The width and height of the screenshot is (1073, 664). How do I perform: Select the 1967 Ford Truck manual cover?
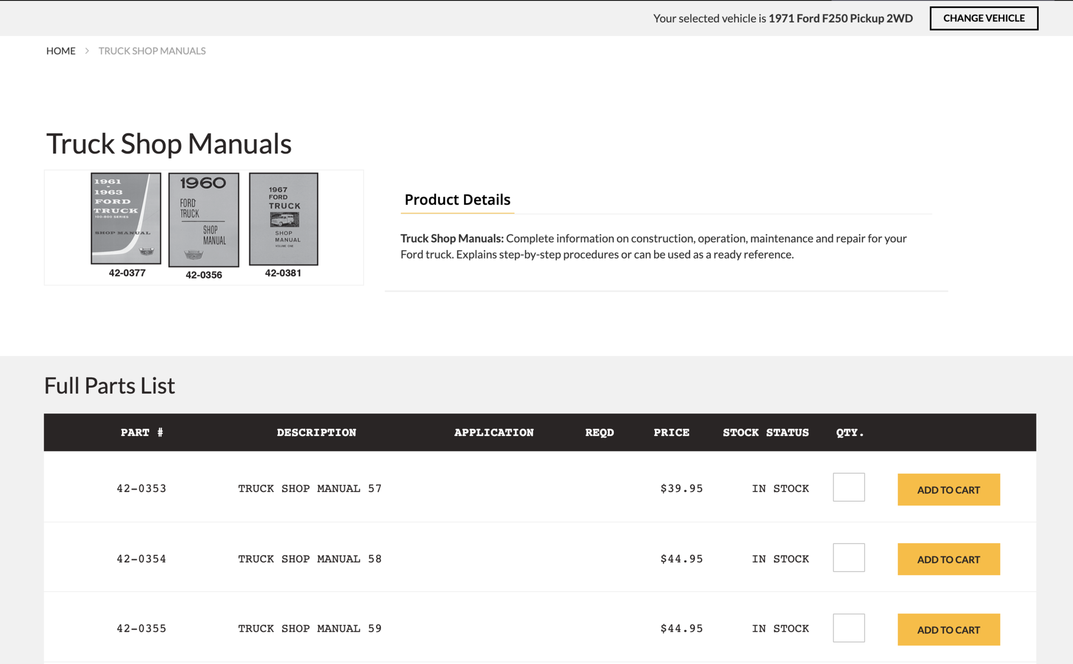283,219
